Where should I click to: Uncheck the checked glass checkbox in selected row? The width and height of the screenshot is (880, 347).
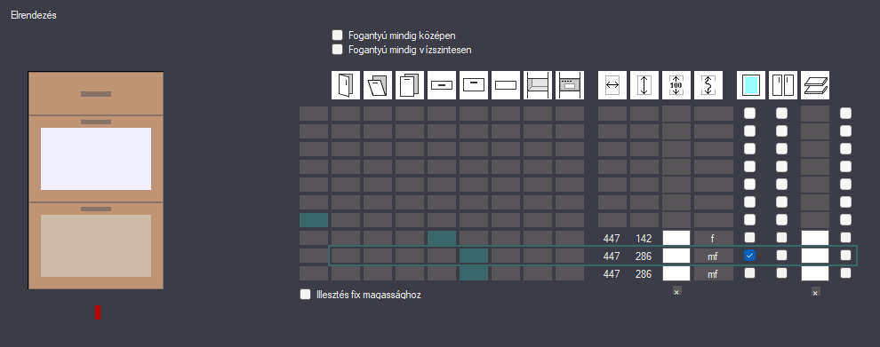750,256
